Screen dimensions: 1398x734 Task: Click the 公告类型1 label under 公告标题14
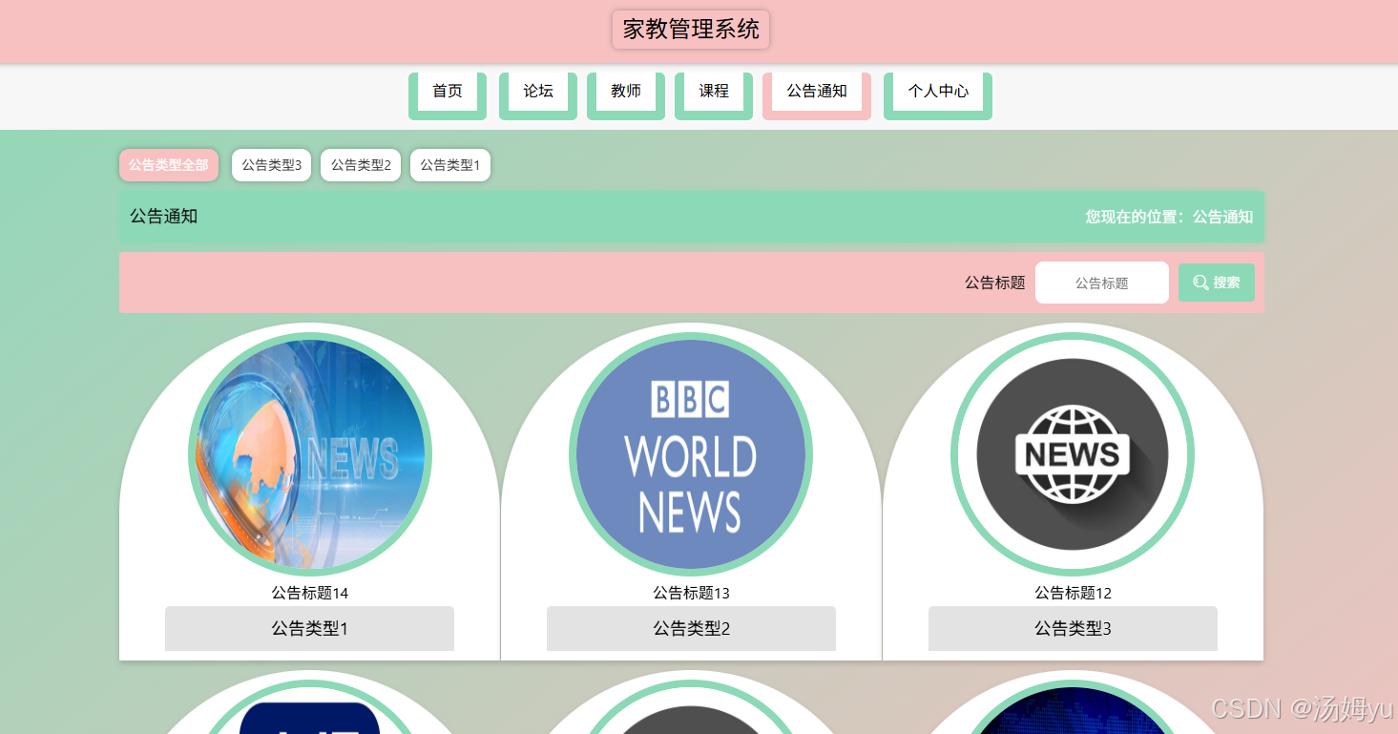pos(309,628)
